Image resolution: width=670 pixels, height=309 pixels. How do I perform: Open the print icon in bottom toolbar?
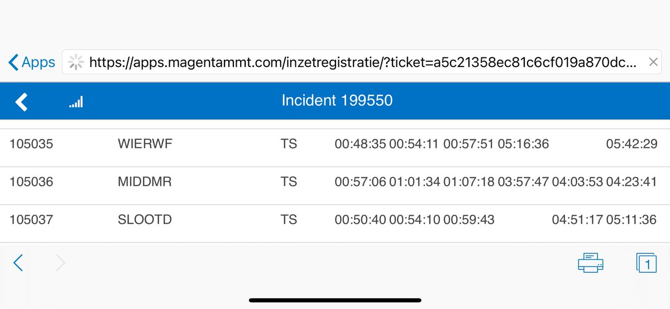pyautogui.click(x=591, y=263)
